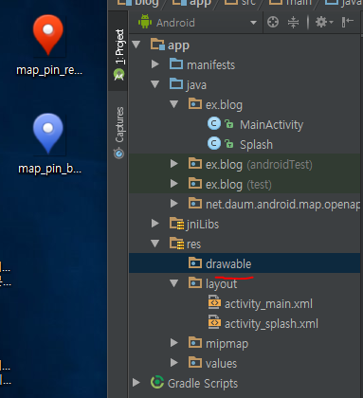Click the scroll from source target icon
The width and height of the screenshot is (363, 398).
(x=273, y=22)
